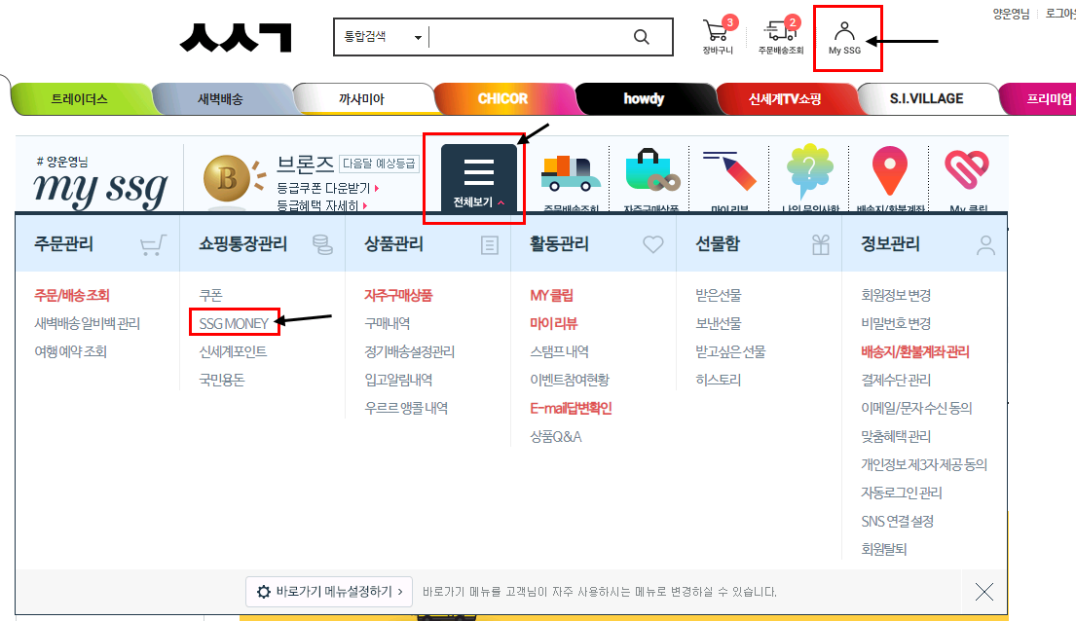
Task: Open 비밀번호 변경 link
Action: (896, 323)
